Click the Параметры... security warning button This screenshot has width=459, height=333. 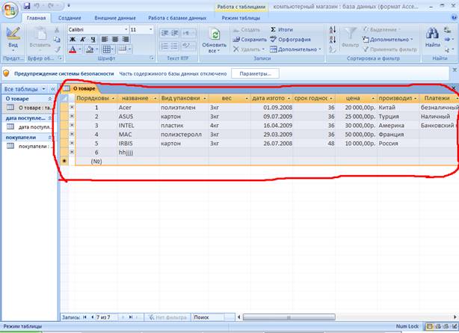(x=254, y=73)
